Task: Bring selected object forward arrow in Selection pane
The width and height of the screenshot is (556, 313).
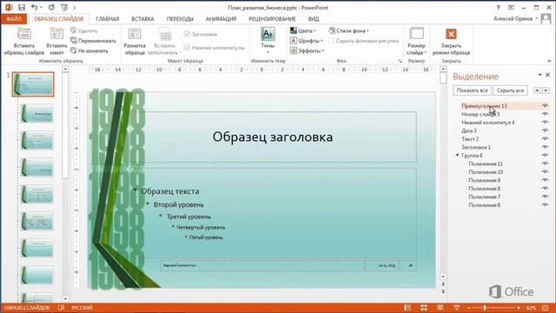Action: [537, 90]
